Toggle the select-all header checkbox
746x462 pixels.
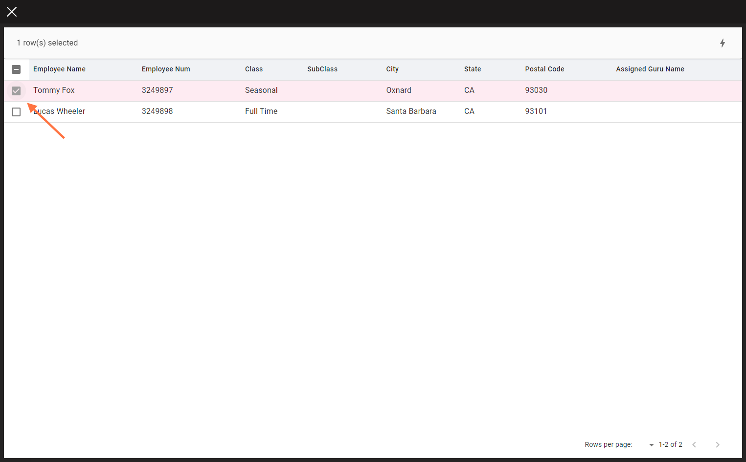[16, 69]
